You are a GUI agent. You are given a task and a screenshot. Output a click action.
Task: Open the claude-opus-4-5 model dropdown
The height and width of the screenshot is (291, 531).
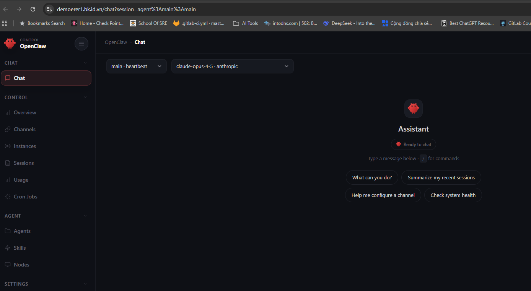pos(232,66)
